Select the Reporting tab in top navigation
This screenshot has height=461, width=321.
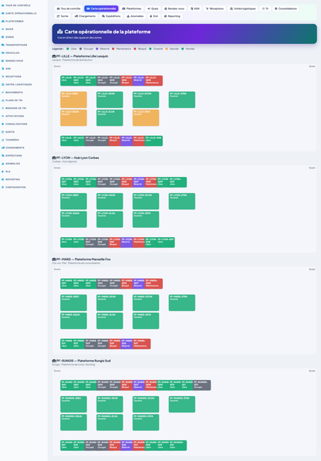point(172,16)
